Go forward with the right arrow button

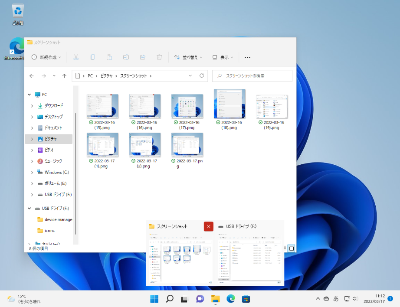click(44, 76)
